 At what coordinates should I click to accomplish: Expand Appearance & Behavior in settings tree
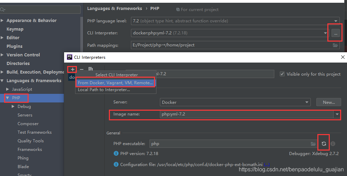pos(2,20)
